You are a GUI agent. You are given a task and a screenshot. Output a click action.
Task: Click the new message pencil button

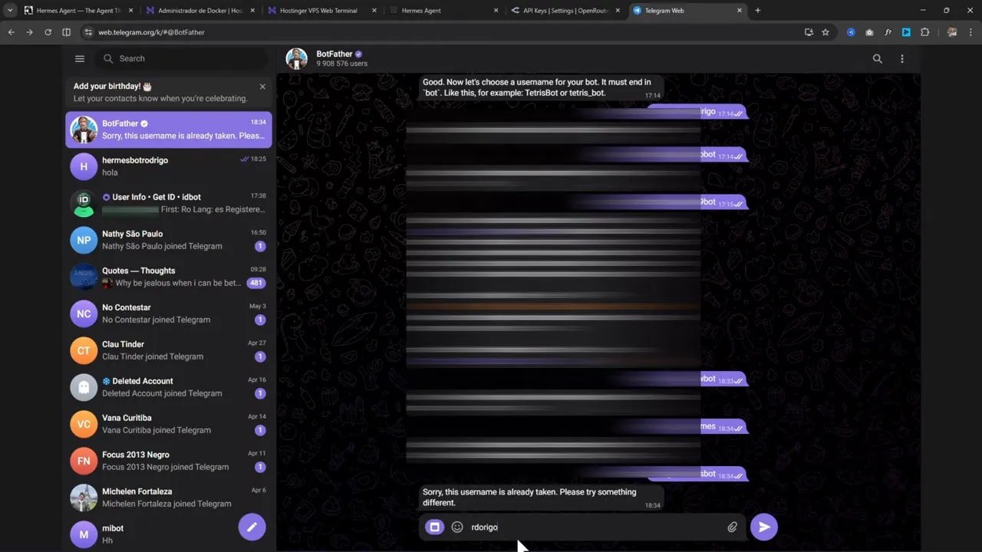click(x=252, y=527)
